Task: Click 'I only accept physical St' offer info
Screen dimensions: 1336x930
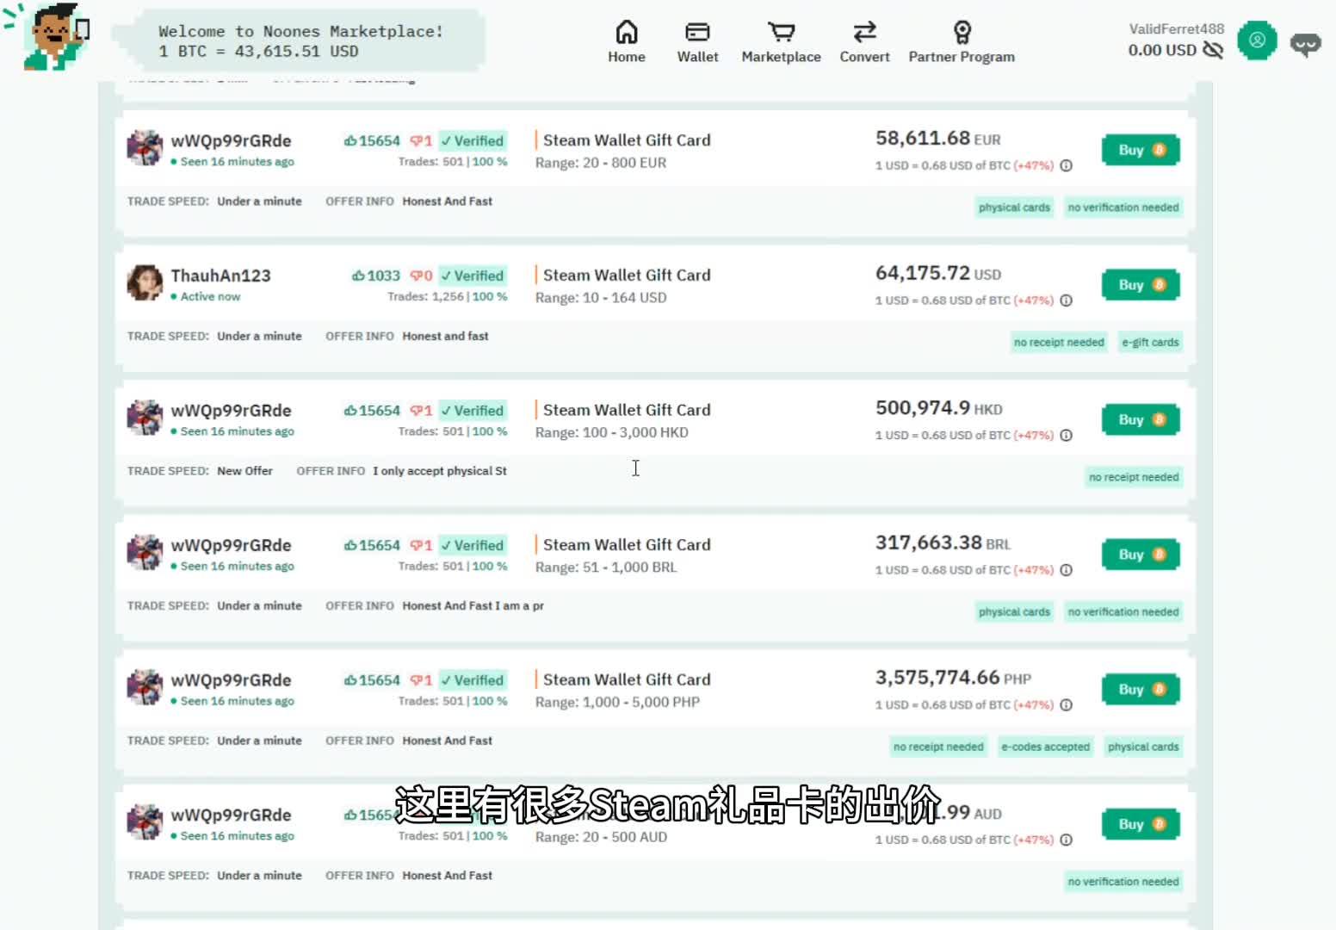Action: (x=440, y=471)
